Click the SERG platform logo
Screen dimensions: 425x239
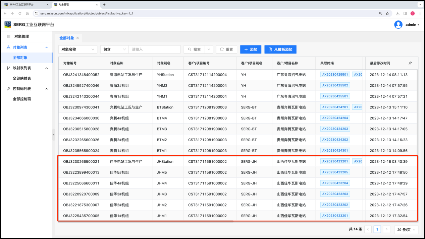tap(7, 24)
